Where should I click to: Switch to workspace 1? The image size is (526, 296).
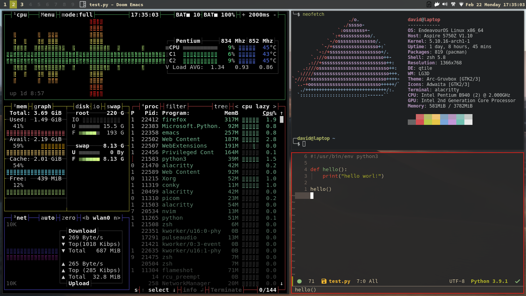(x=5, y=4)
